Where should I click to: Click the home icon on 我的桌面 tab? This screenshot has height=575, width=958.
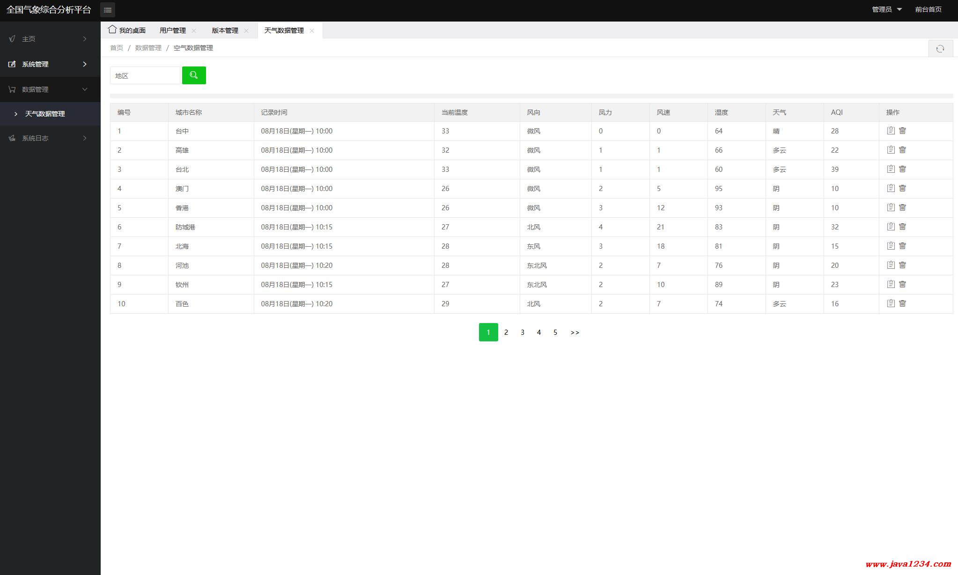click(x=112, y=29)
